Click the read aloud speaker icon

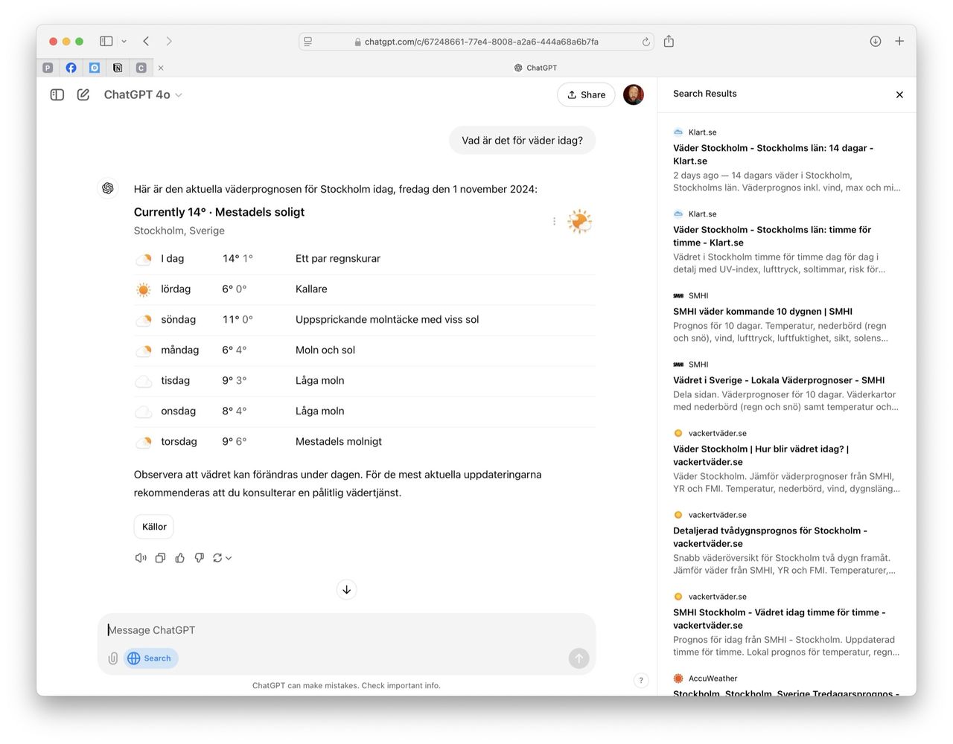pyautogui.click(x=140, y=558)
